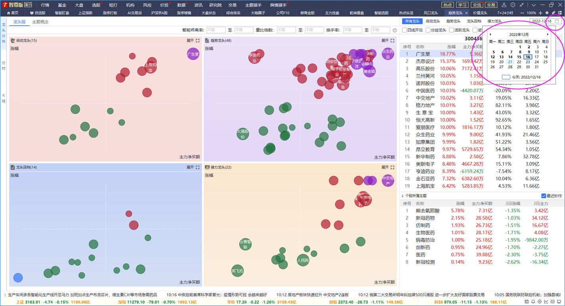The height and width of the screenshot is (306, 565).
Task: Open the calendar icon in status bar
Action: tap(526, 302)
